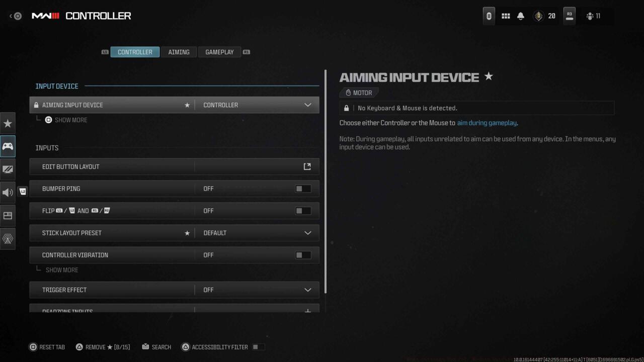The image size is (644, 362).
Task: Expand Show More under Aiming Input Device
Action: [x=71, y=120]
